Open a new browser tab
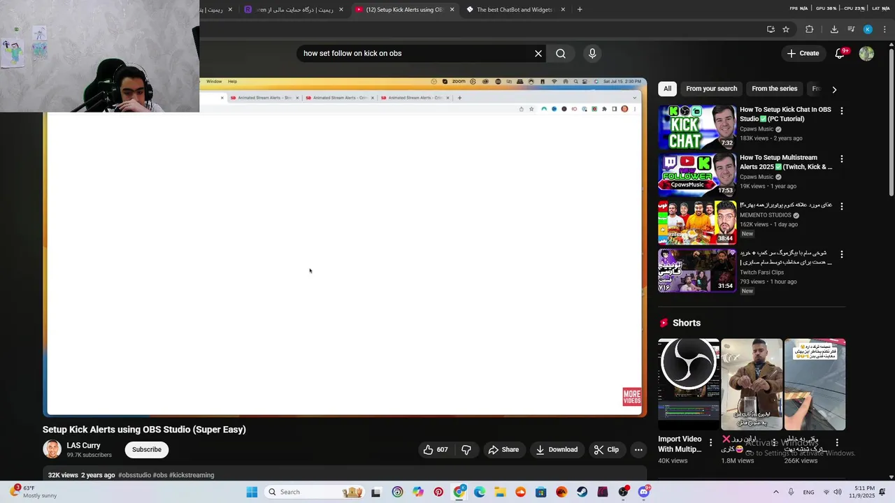Screen dimensions: 895x503 [580, 10]
